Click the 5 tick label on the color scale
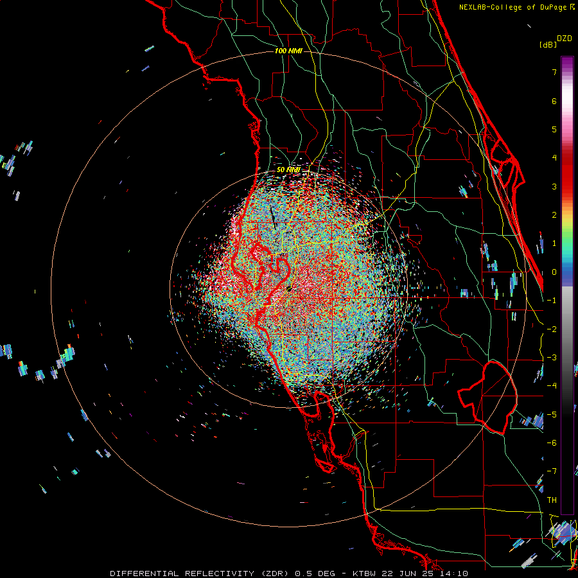Screen dimensions: 578x578 (554, 129)
